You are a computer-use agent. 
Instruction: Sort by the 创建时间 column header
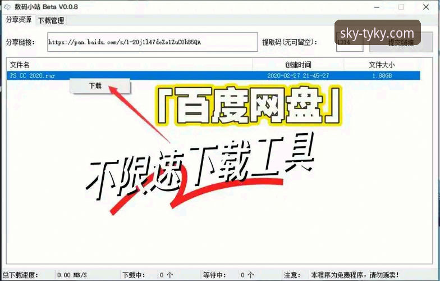pos(298,65)
